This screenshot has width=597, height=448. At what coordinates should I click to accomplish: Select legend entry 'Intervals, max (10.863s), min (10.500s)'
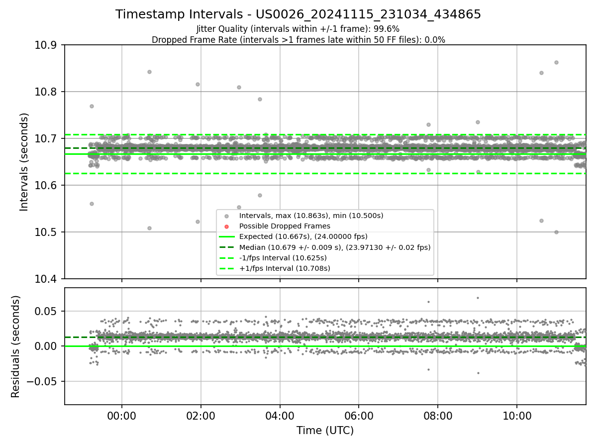[x=311, y=216]
